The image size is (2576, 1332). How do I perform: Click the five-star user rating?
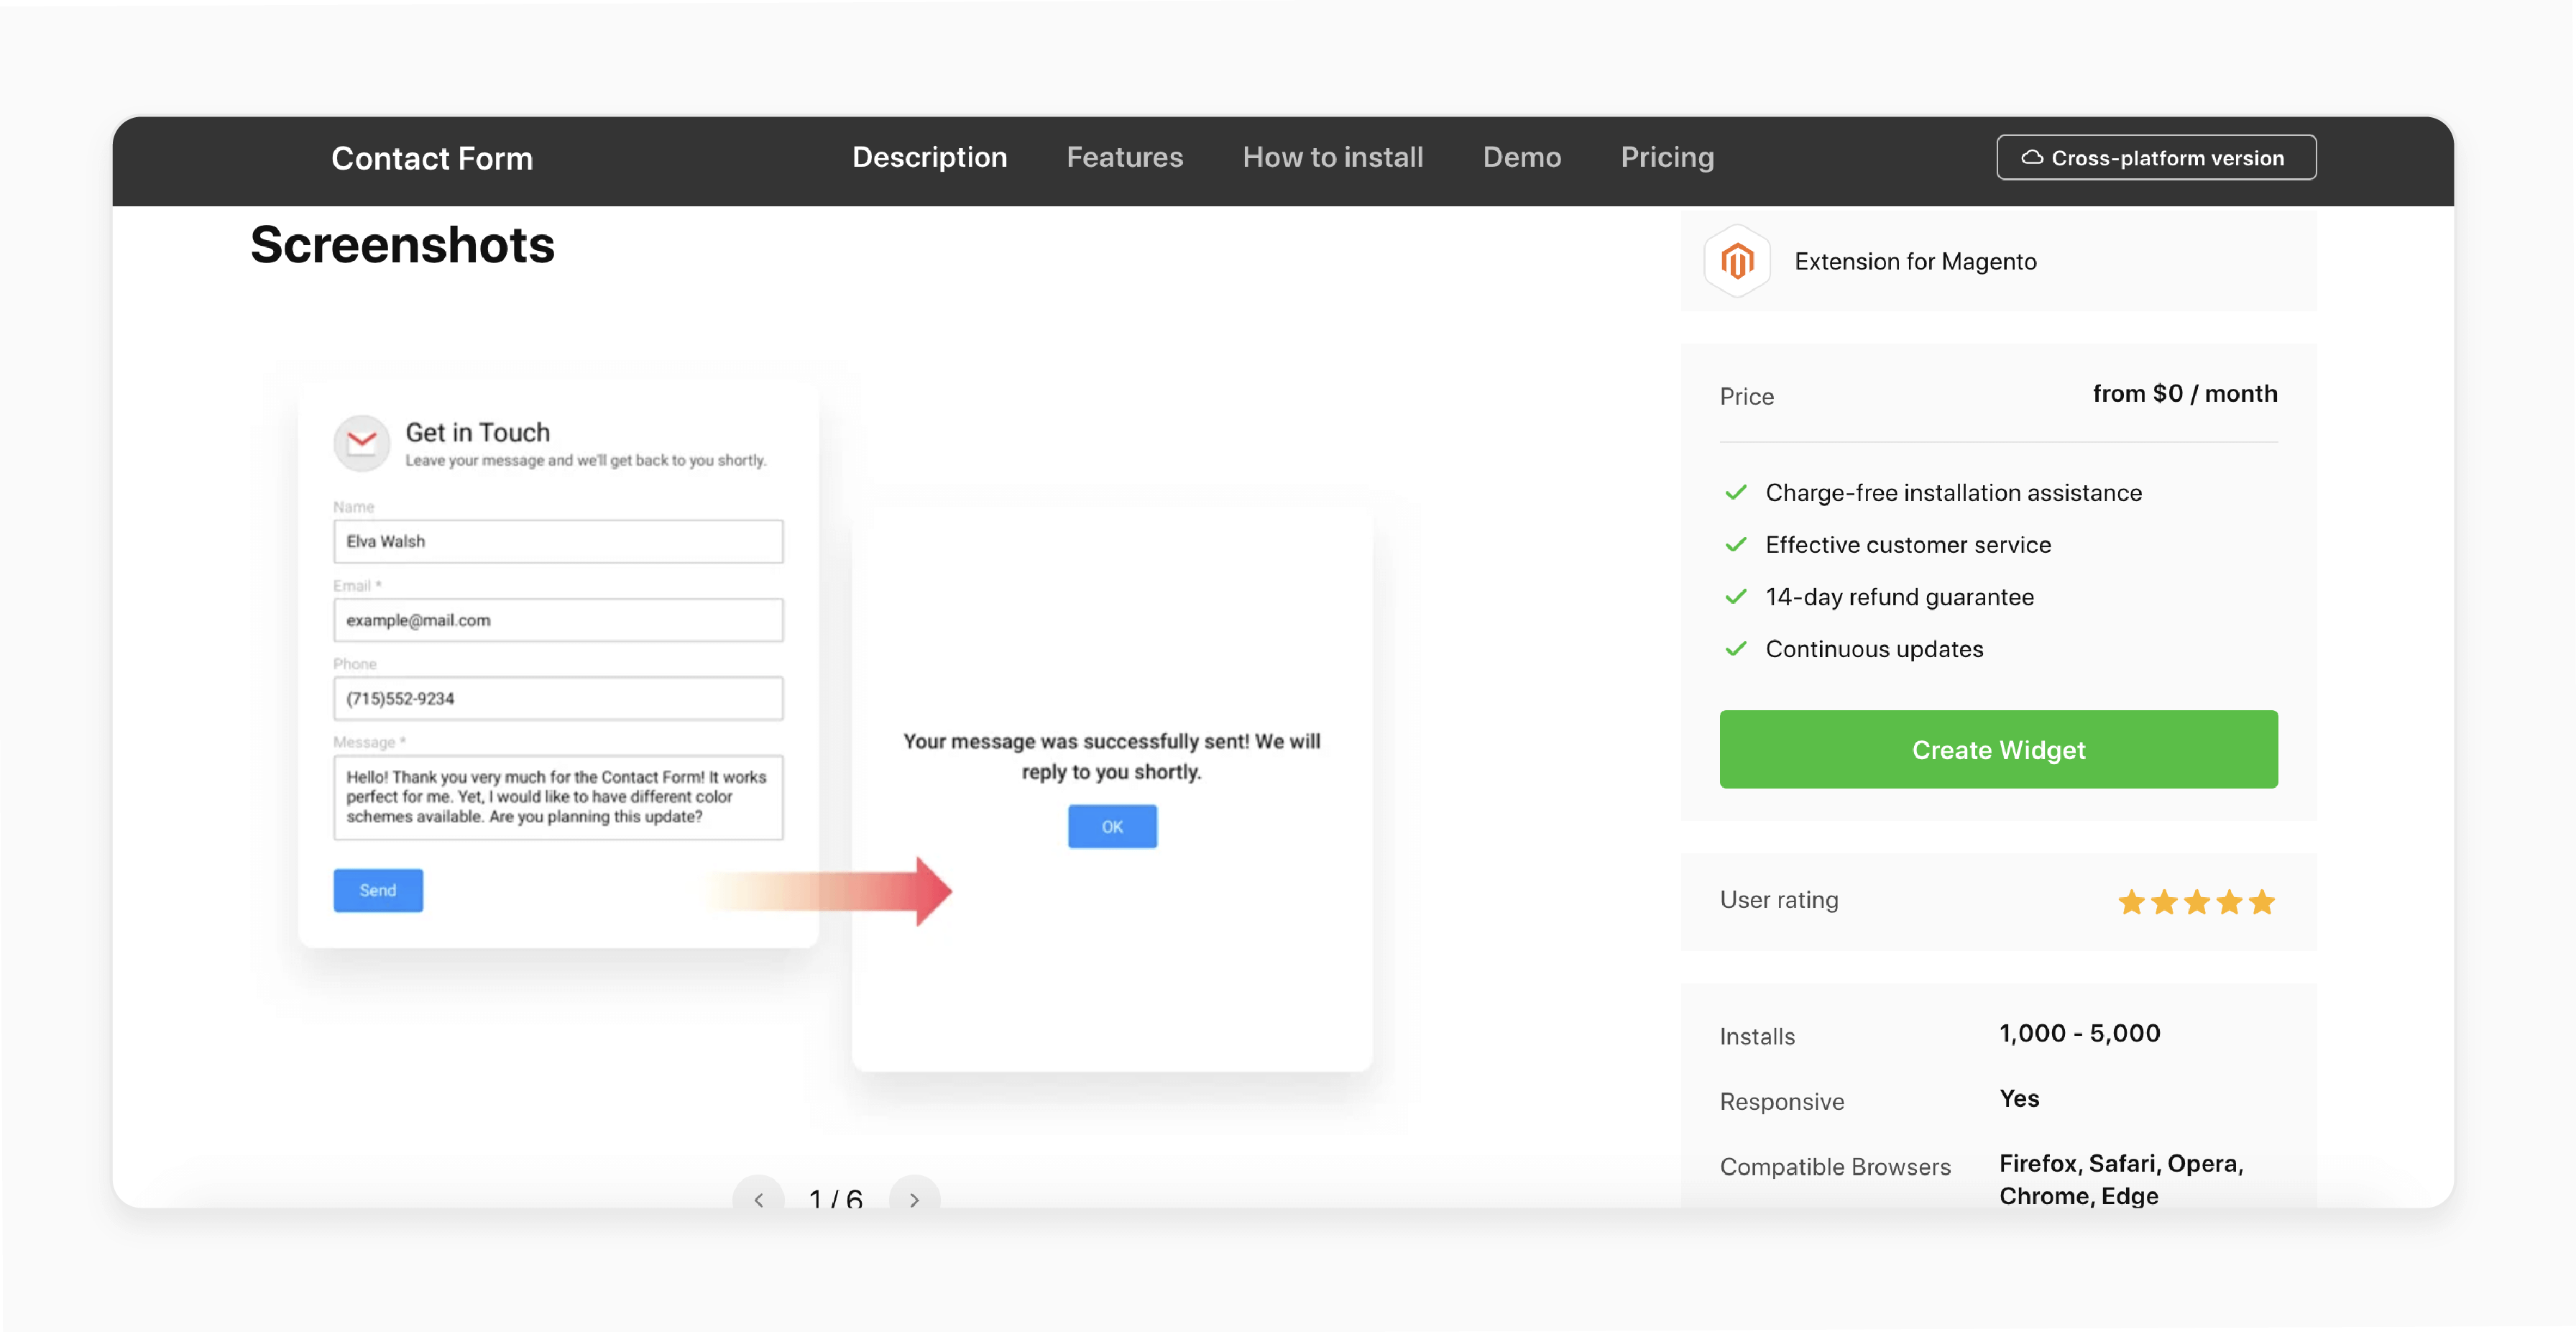tap(2196, 902)
